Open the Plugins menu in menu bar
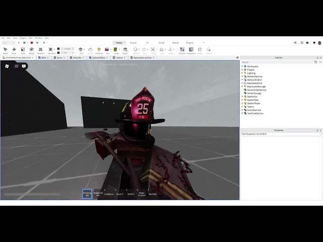Screen dimensions: 323x242 (x=23, y=38)
